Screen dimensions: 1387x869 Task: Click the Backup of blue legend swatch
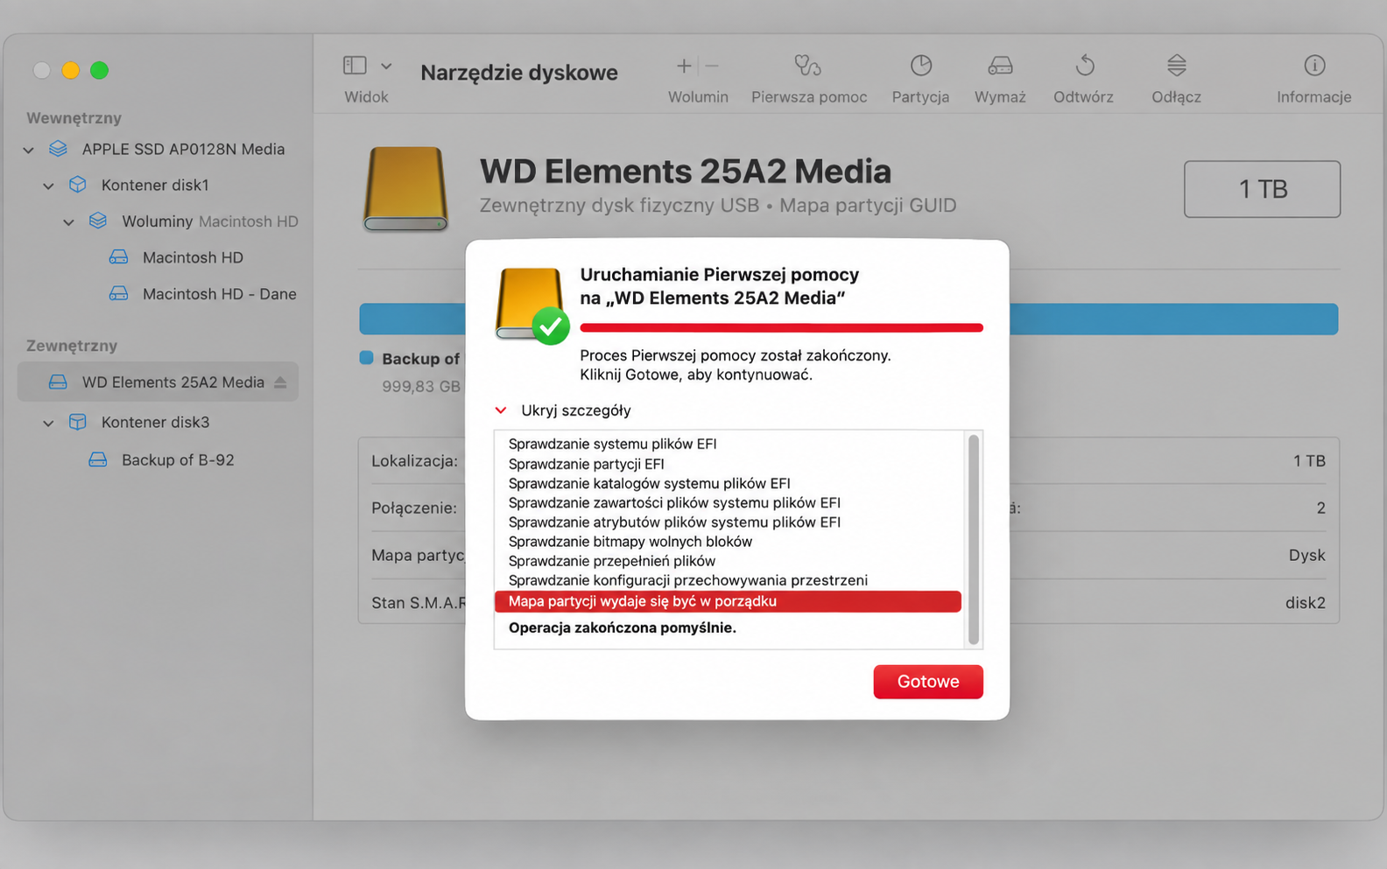(367, 358)
